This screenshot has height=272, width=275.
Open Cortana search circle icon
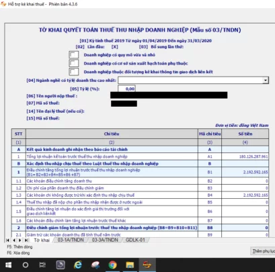coord(26,265)
